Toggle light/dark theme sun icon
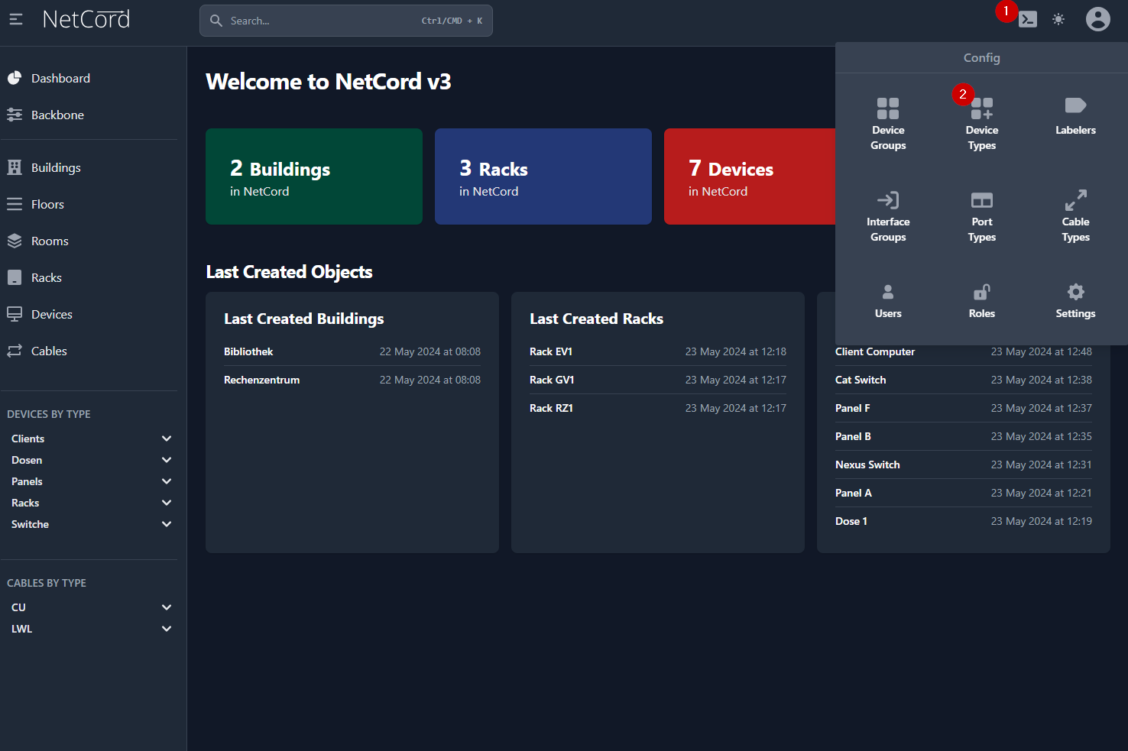 click(1058, 19)
